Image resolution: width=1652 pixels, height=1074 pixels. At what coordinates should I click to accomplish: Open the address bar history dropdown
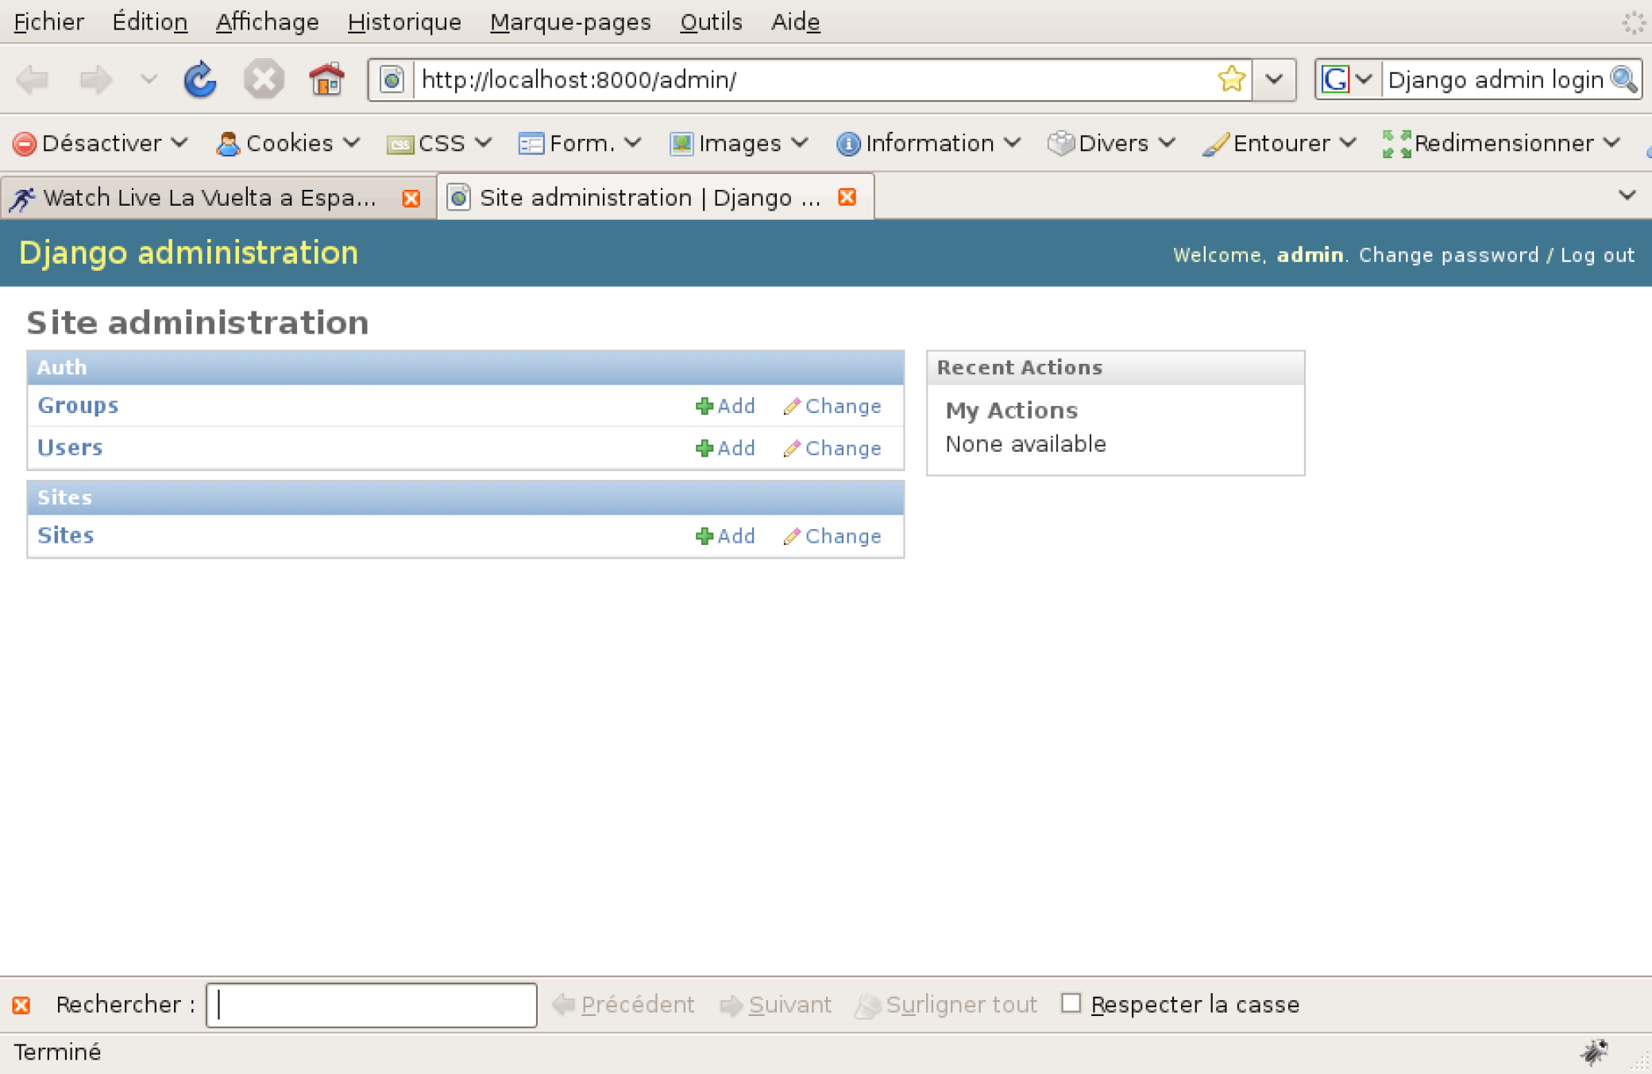1275,79
